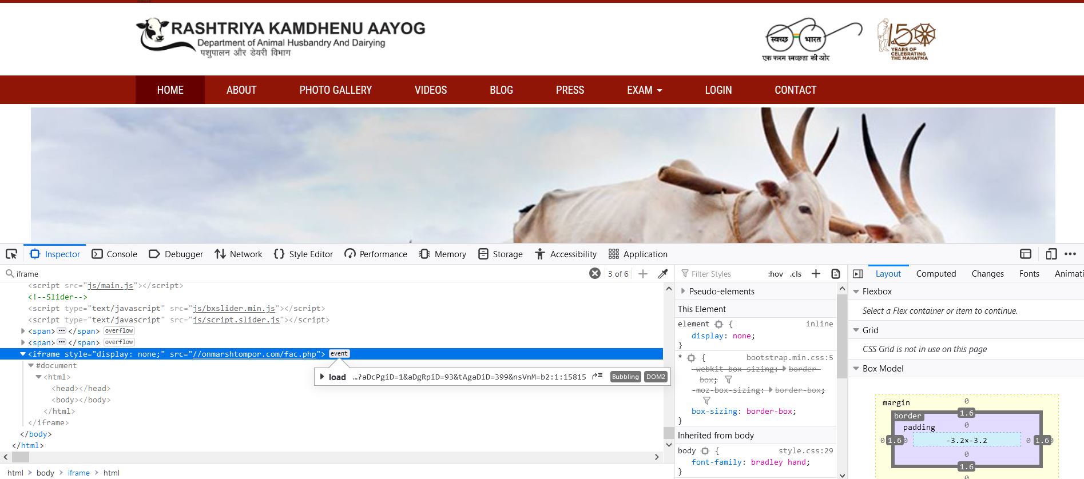Open the EXAM dropdown in the navbar
1084x479 pixels.
644,90
